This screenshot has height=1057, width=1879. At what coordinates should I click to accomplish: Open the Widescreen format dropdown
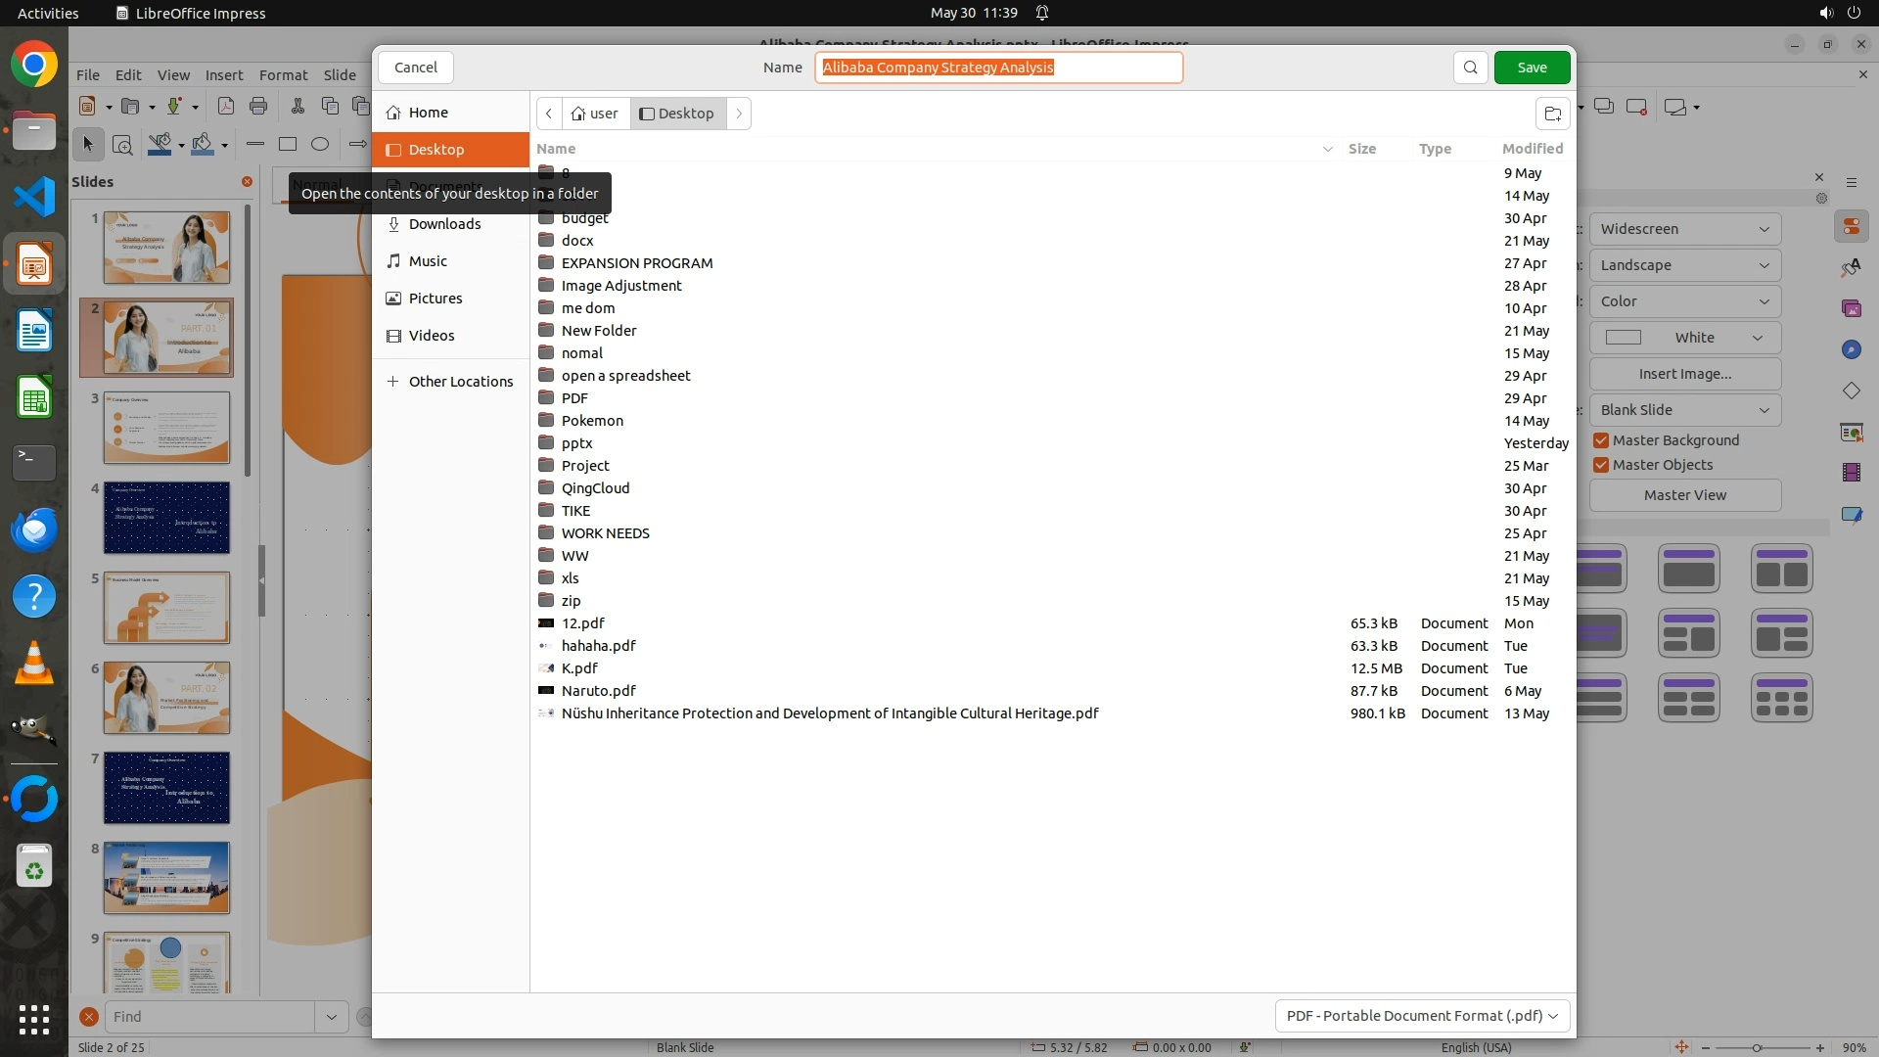[x=1684, y=229]
